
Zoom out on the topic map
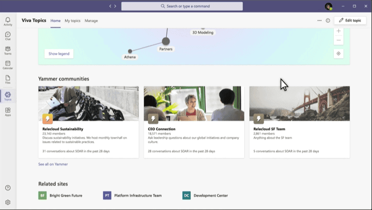click(339, 41)
